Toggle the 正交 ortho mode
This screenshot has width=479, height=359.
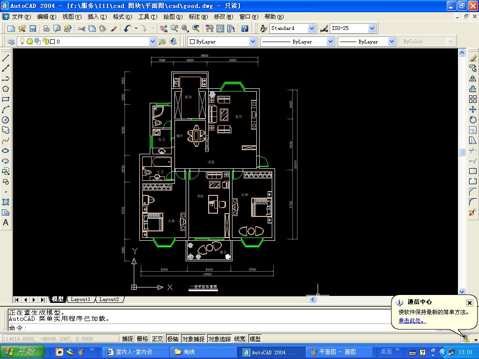tap(157, 339)
